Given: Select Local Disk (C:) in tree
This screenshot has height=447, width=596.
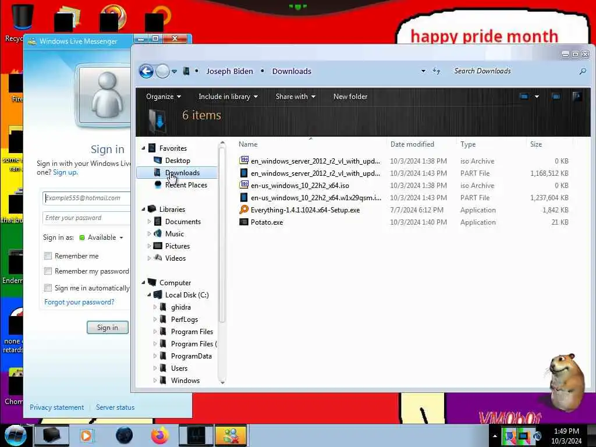Looking at the screenshot, I should 187,295.
